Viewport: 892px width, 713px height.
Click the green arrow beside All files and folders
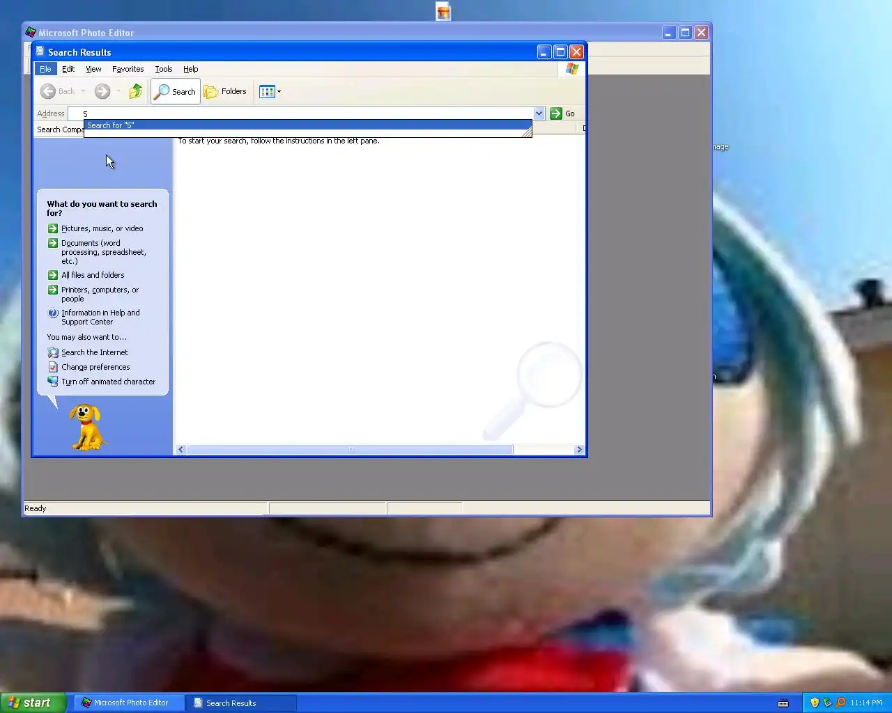click(x=53, y=275)
